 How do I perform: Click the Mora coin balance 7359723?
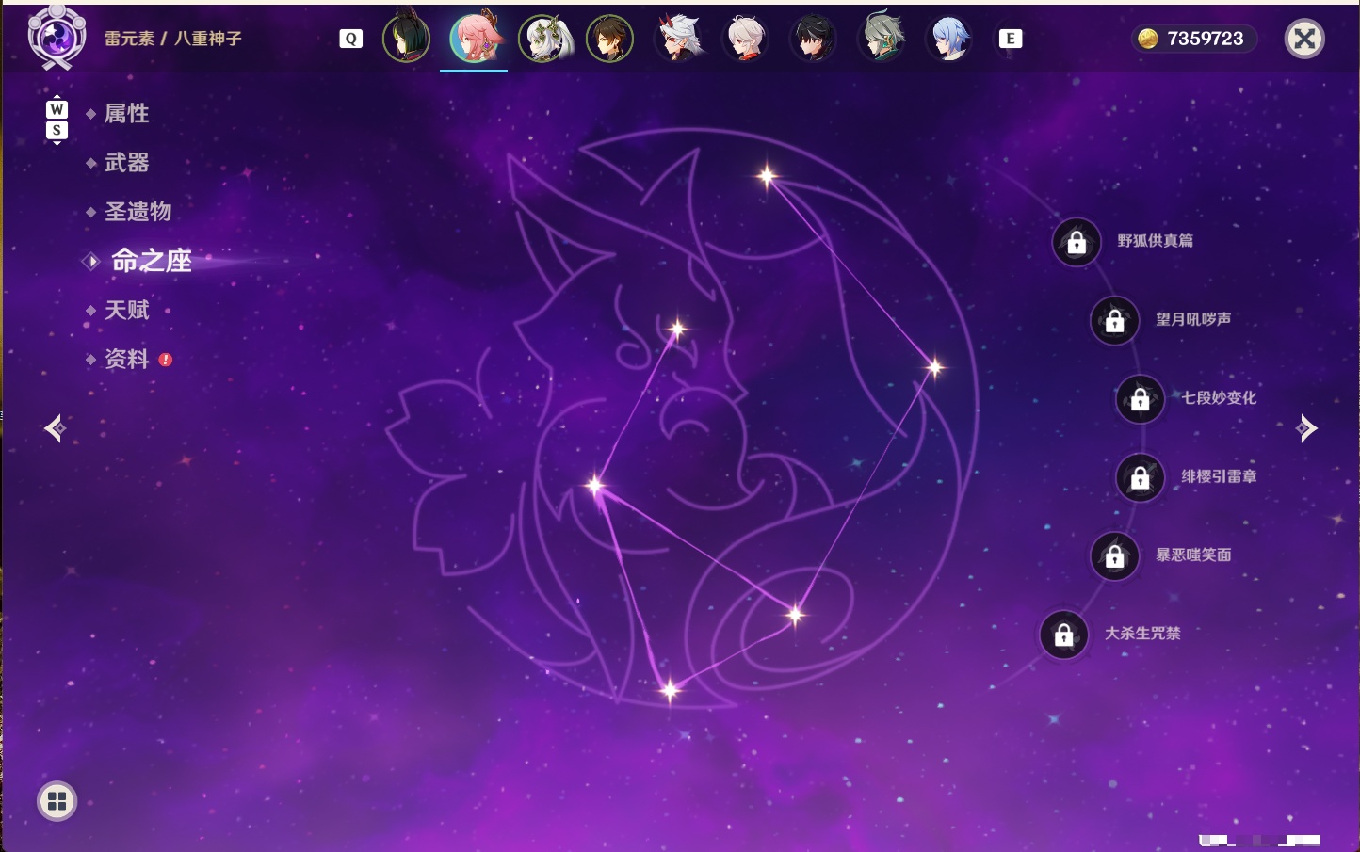[1193, 39]
